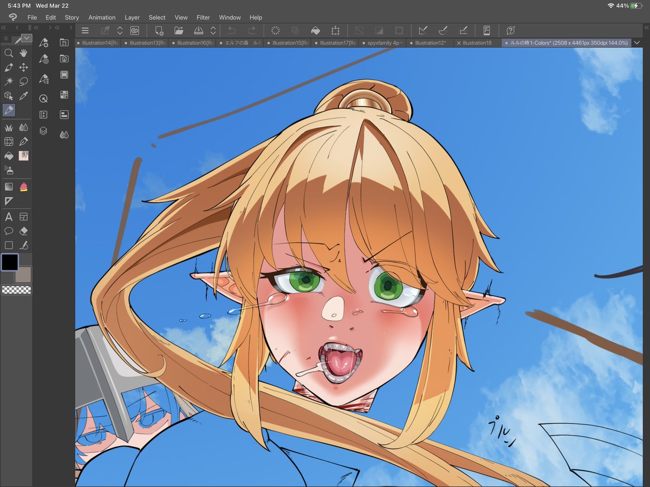
Task: Open the Filter menu
Action: (x=203, y=17)
